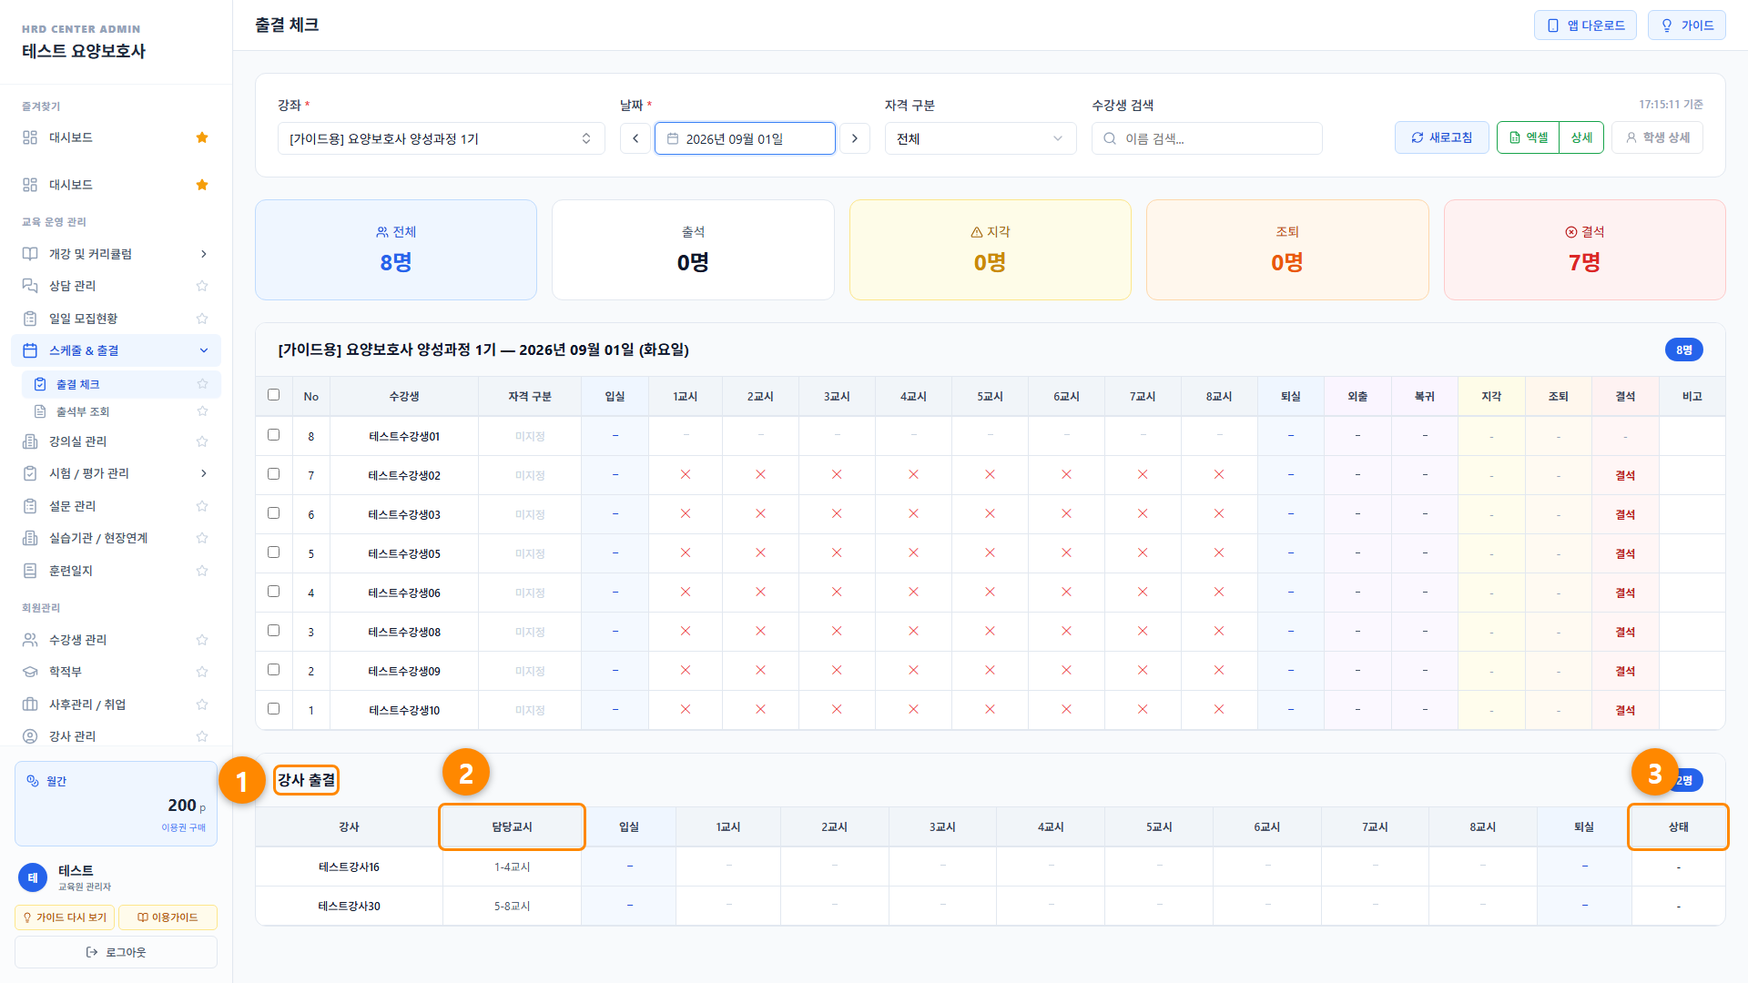Toggle favorite star for 학적부
The image size is (1748, 983).
202,672
